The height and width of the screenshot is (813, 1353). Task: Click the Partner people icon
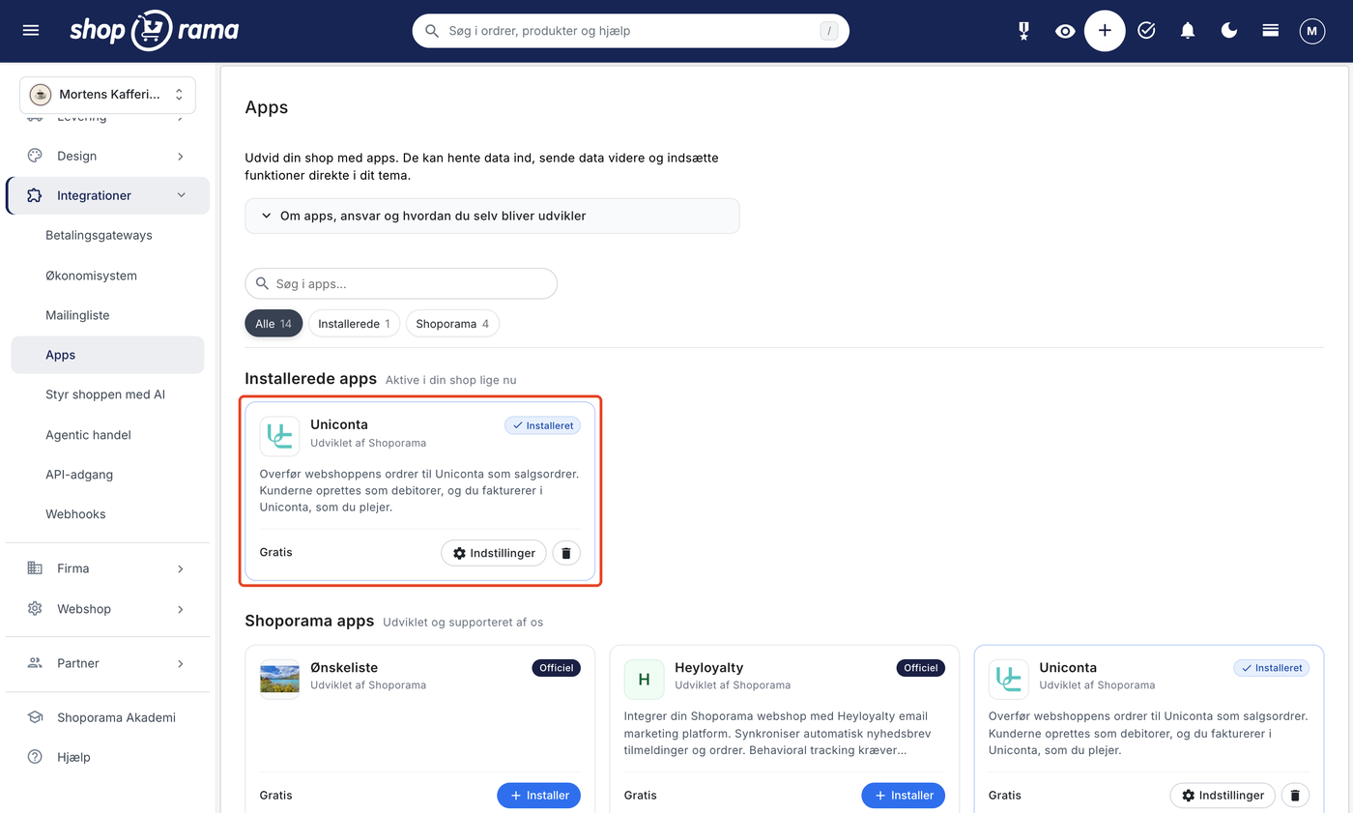tap(35, 663)
